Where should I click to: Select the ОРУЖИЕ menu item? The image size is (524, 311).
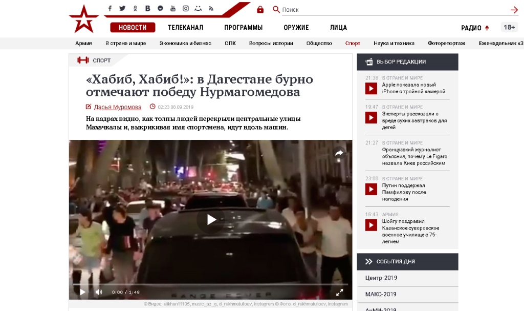(296, 28)
